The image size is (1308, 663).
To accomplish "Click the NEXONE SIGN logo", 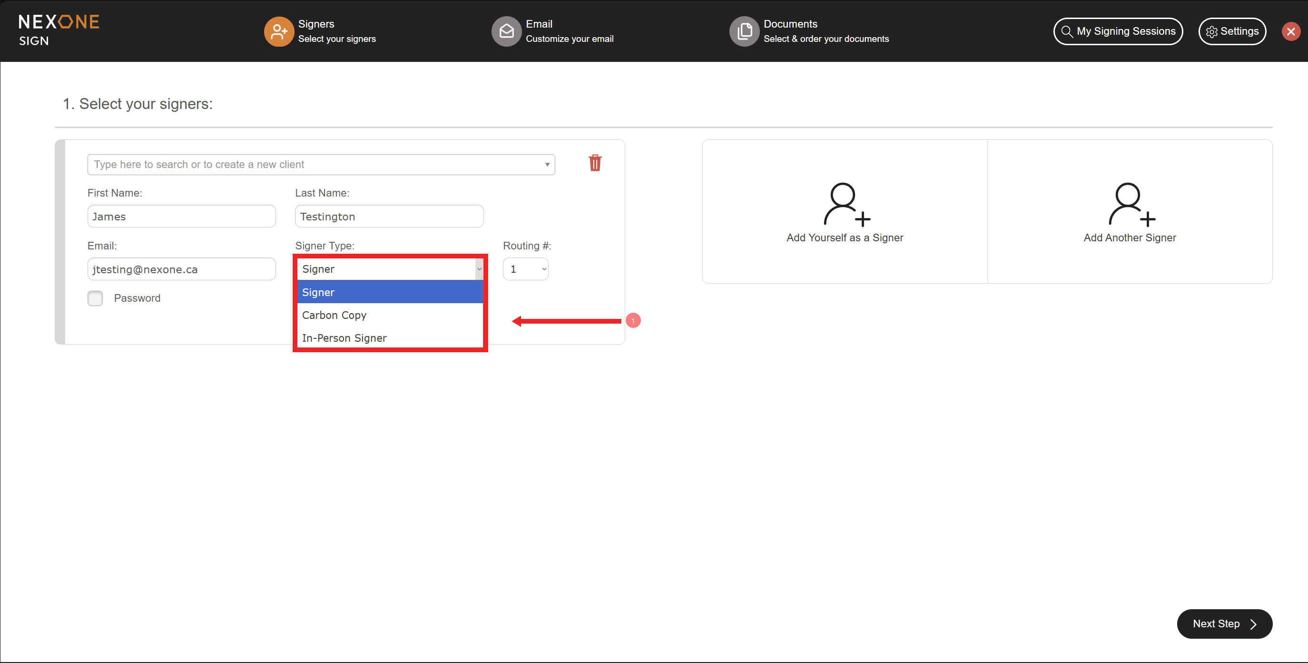I will coord(59,30).
